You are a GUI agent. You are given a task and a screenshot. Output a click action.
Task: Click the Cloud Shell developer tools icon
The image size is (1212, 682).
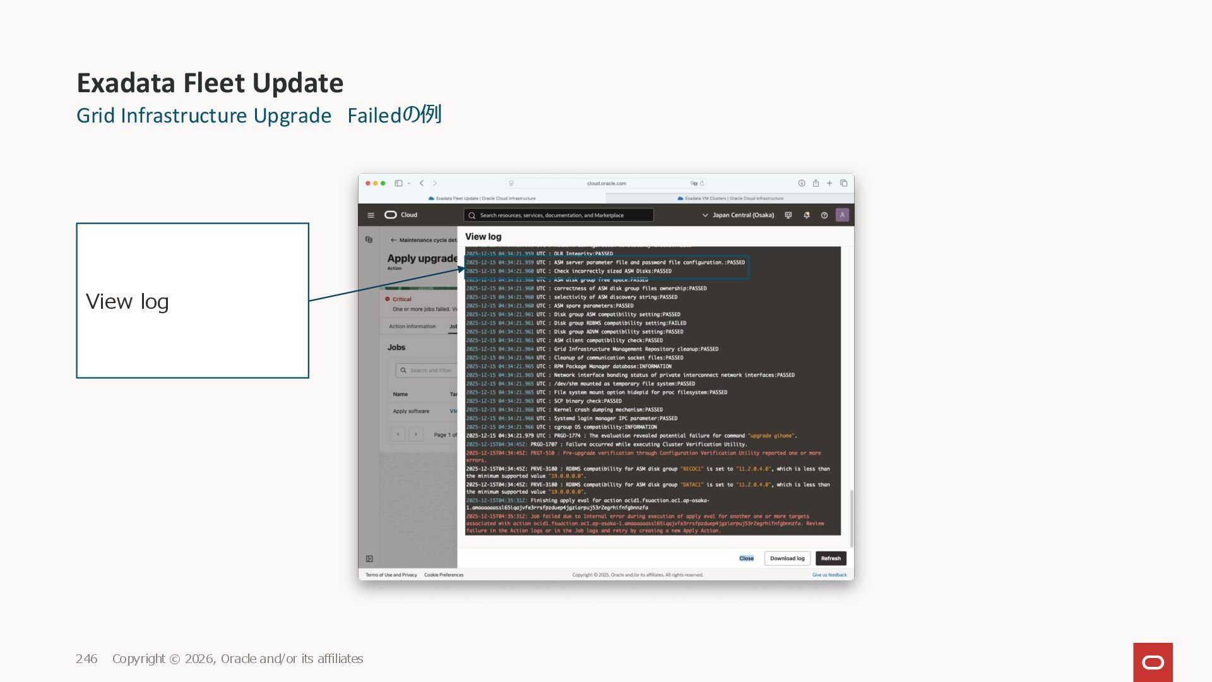(788, 215)
